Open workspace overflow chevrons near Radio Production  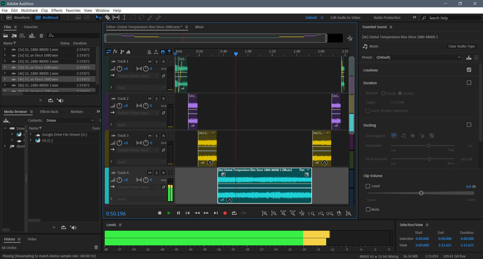415,18
